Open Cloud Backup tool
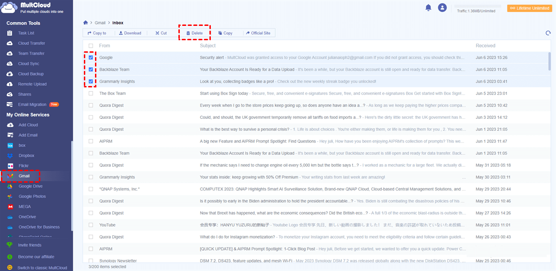The width and height of the screenshot is (556, 271). (x=31, y=74)
